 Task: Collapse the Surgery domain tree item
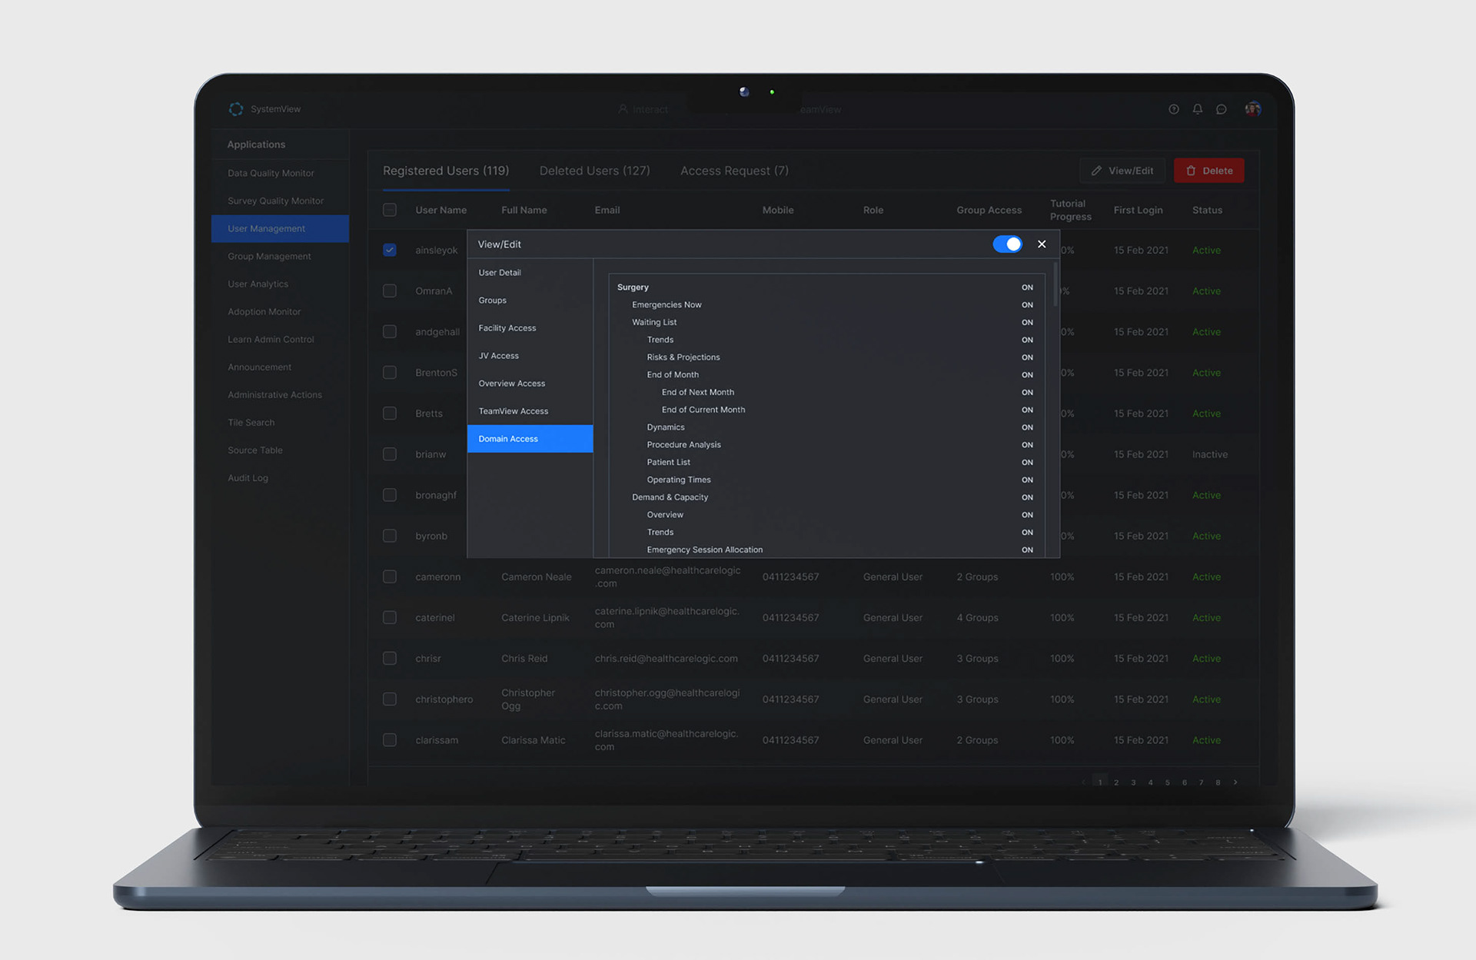[x=633, y=287]
